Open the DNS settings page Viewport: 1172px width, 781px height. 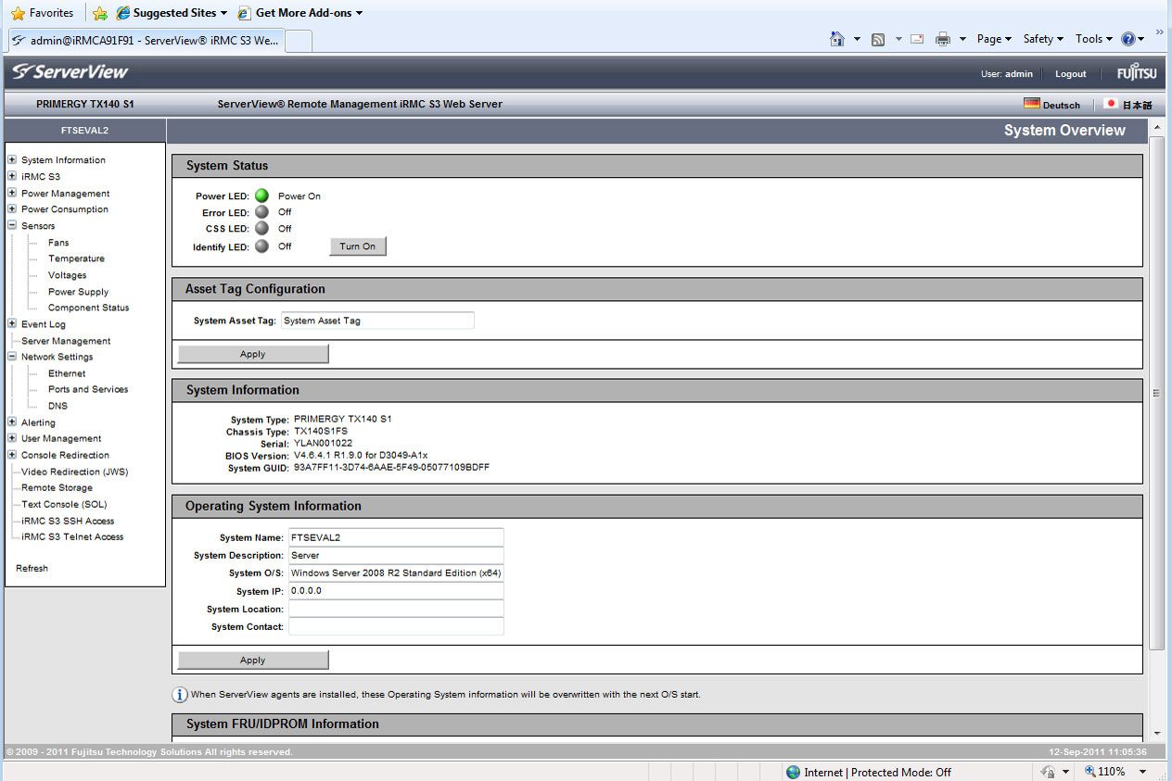(57, 406)
